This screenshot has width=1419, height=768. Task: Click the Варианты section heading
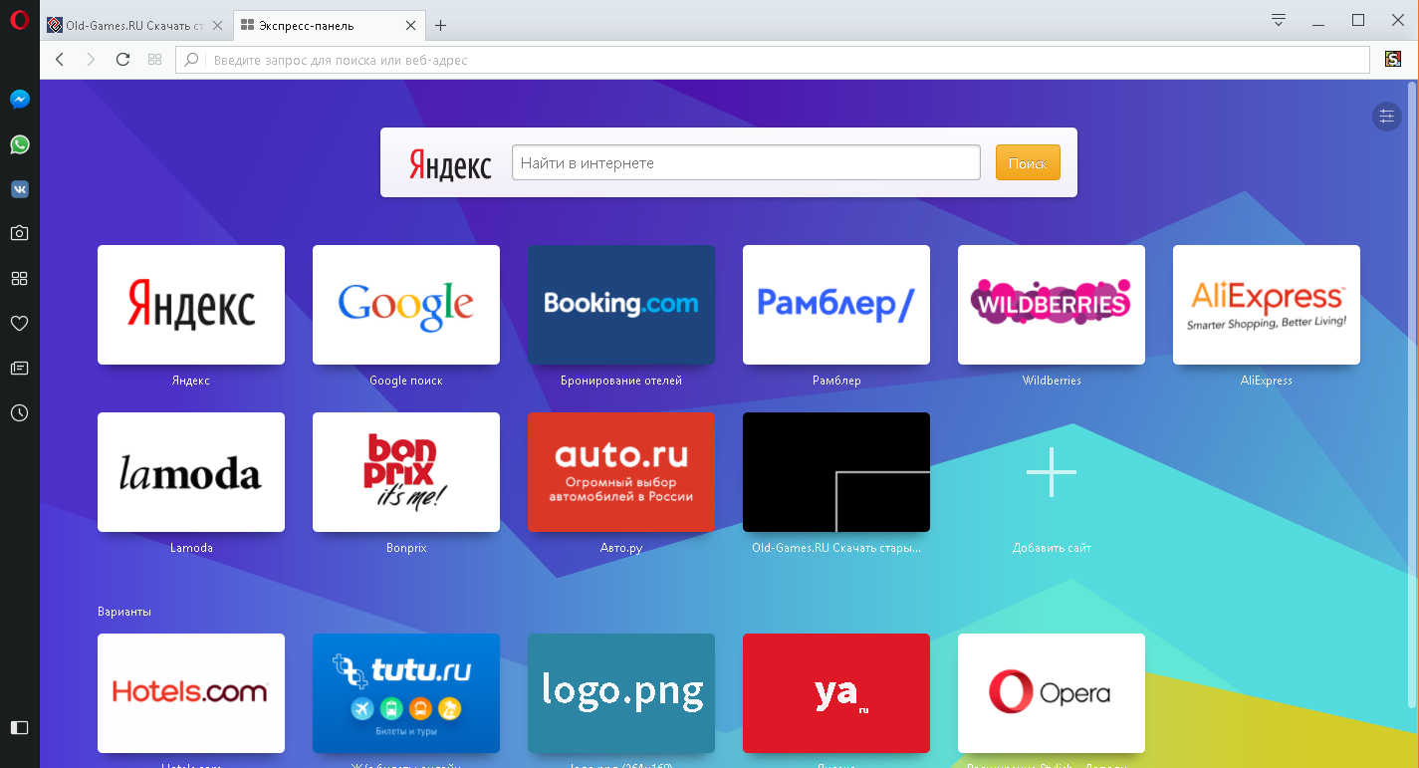[x=124, y=612]
